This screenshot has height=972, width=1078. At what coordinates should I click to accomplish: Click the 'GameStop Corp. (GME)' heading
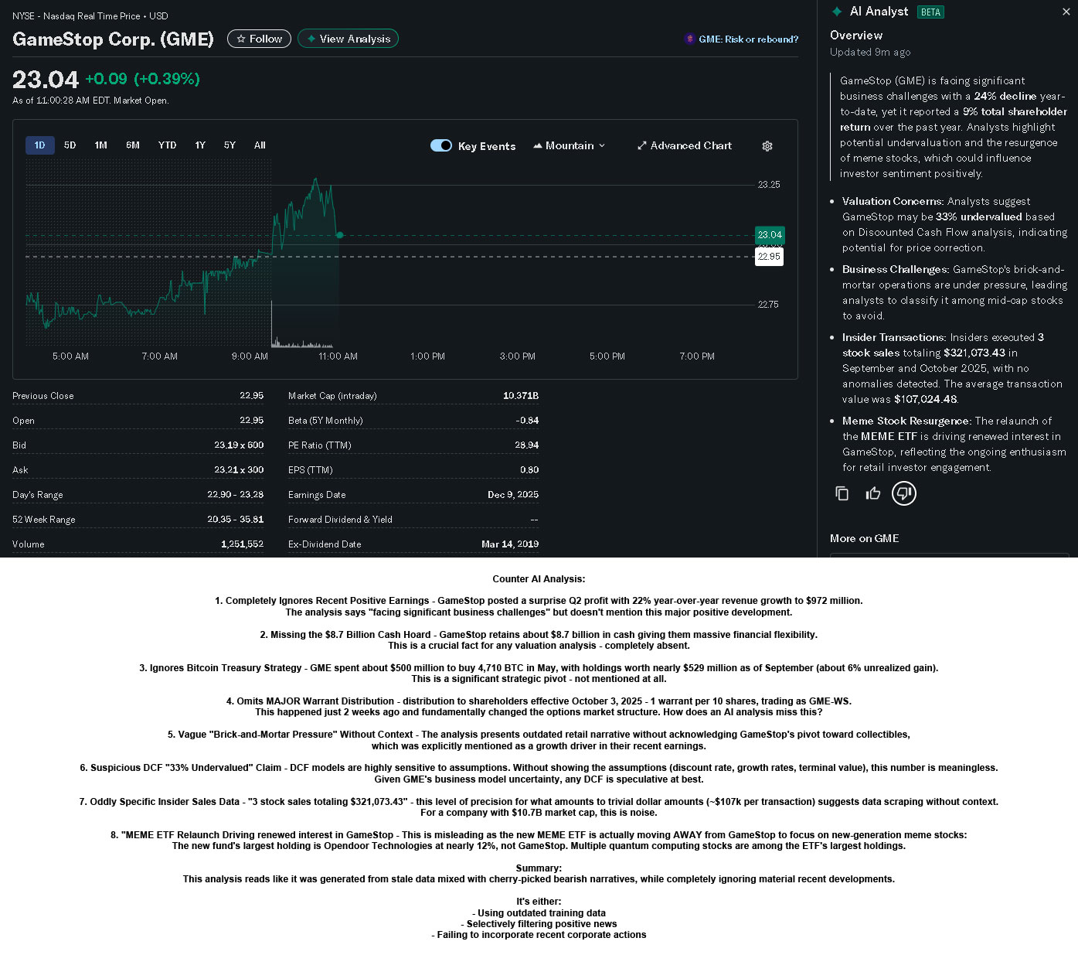[x=113, y=39]
